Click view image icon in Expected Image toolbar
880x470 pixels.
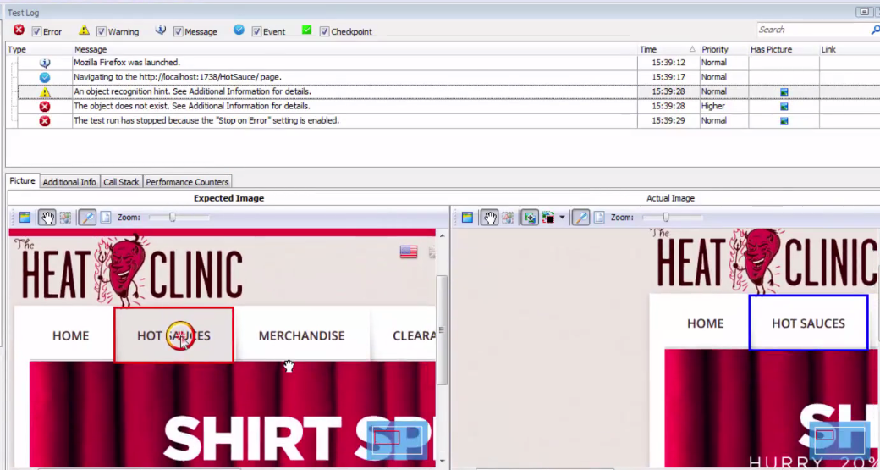(x=25, y=218)
